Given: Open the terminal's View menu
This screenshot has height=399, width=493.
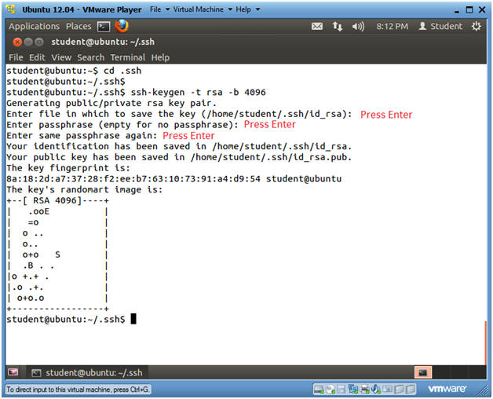Looking at the screenshot, I should (61, 57).
